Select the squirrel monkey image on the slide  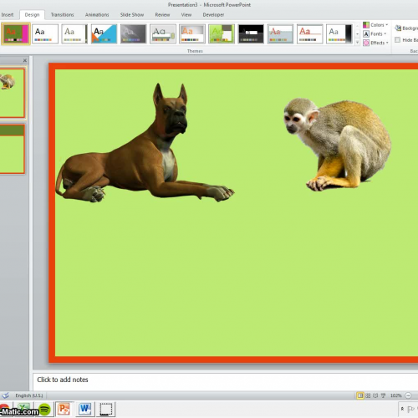pyautogui.click(x=337, y=145)
